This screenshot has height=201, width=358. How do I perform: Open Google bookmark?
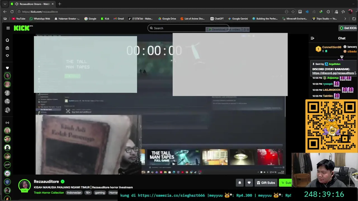click(90, 19)
